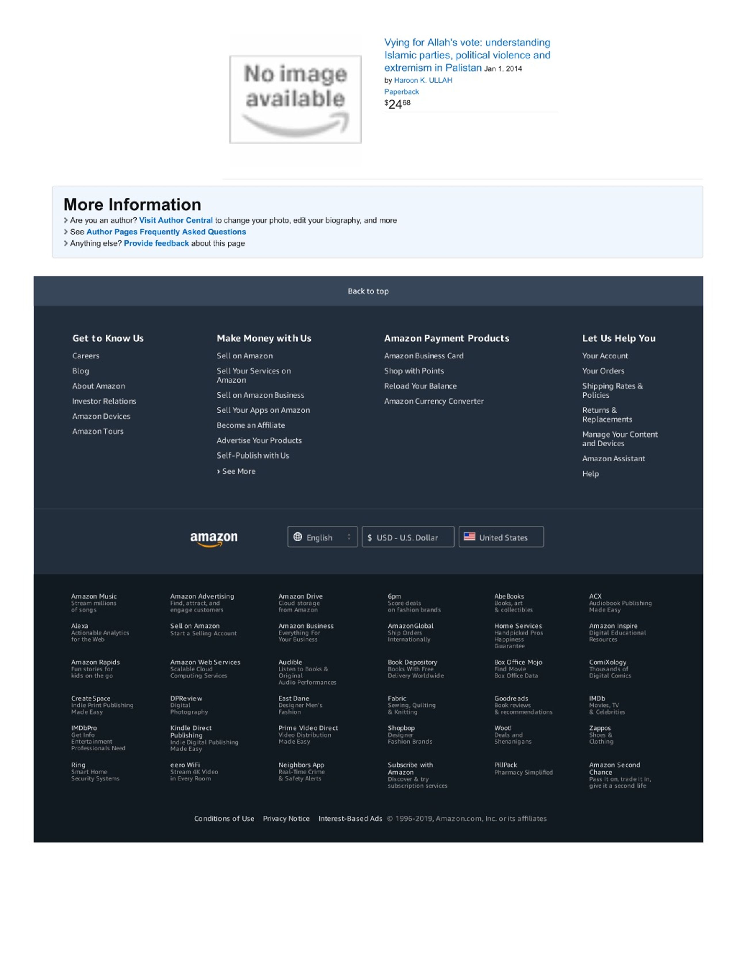Click the Provide feedback link
The height and width of the screenshot is (953, 736).
coord(156,243)
